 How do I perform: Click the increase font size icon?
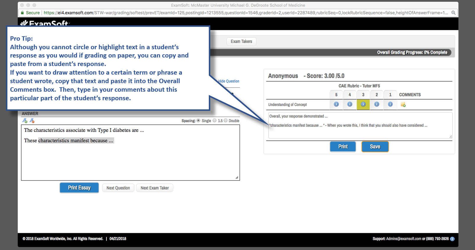25,121
